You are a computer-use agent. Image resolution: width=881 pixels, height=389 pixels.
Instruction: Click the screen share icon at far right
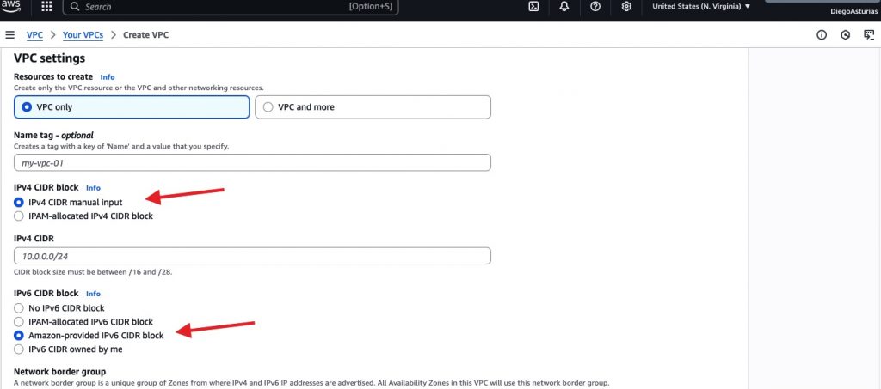pos(869,35)
